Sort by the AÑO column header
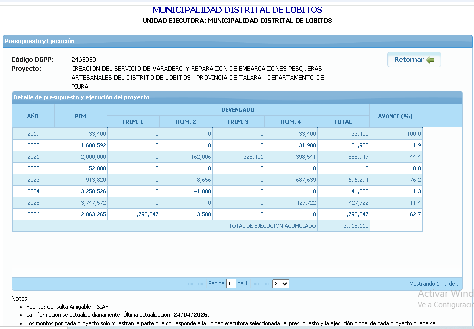Viewport: 474px width, 329px height. coord(33,116)
